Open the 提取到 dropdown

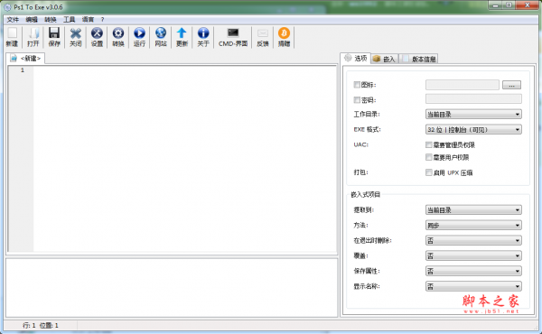pos(473,210)
